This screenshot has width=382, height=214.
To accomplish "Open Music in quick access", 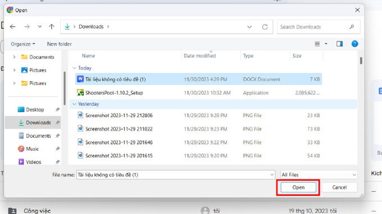I will click(x=29, y=149).
